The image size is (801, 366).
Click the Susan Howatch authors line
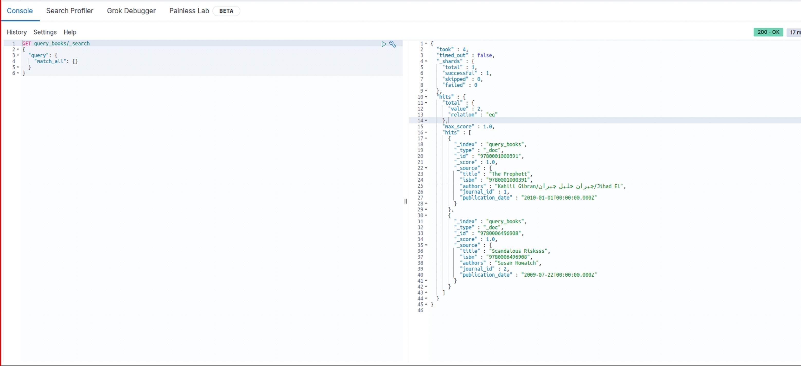tap(501, 263)
